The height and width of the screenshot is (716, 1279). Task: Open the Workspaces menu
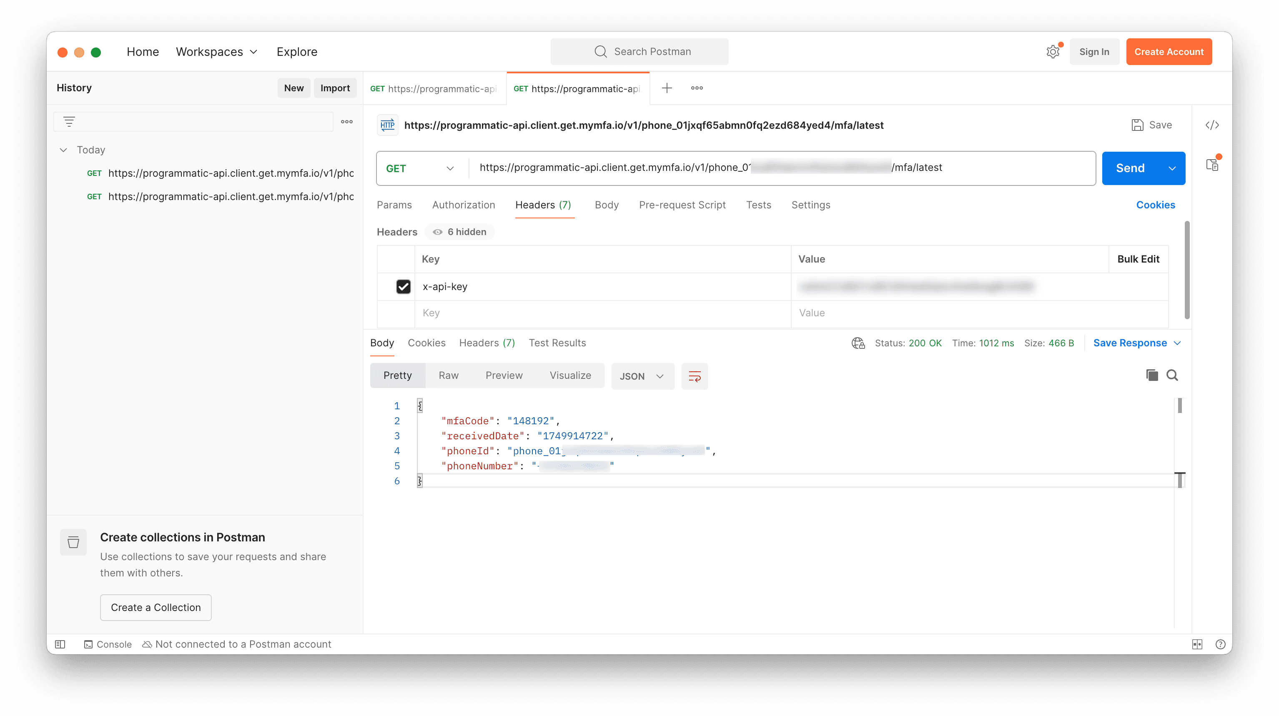tap(216, 52)
